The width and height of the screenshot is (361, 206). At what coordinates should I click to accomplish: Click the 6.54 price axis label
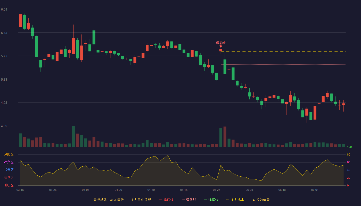(x=4, y=10)
